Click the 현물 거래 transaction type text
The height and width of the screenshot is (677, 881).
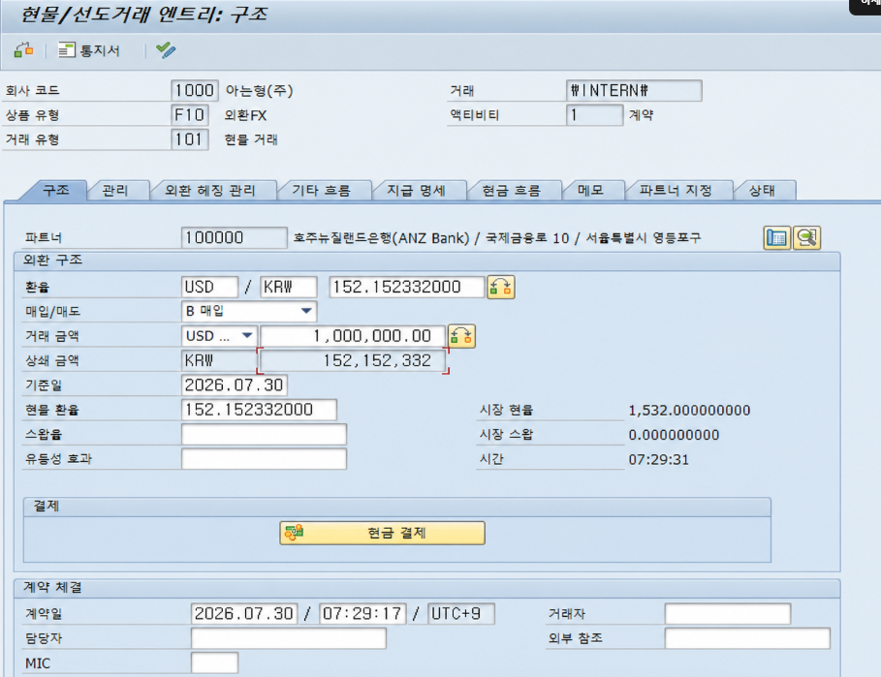251,139
